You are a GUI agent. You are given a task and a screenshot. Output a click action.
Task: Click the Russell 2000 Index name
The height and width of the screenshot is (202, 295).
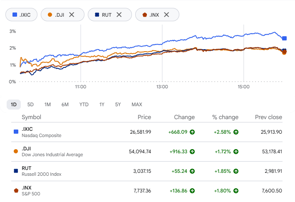click(x=41, y=175)
